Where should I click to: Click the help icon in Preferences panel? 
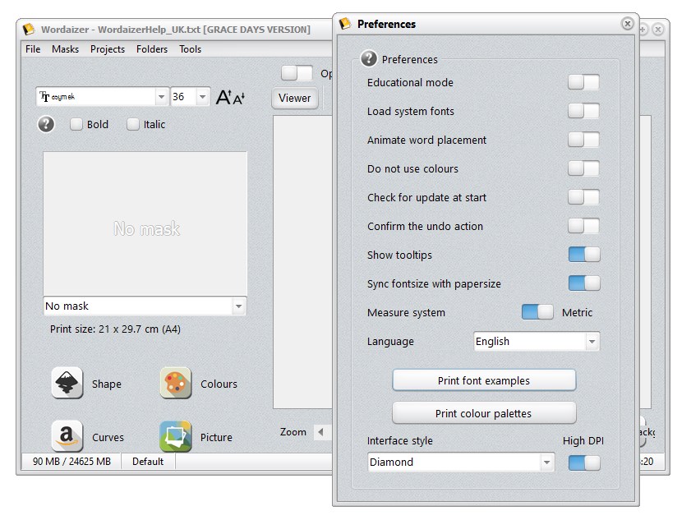coord(369,58)
